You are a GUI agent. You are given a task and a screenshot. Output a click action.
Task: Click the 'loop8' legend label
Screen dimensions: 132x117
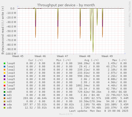(11, 89)
